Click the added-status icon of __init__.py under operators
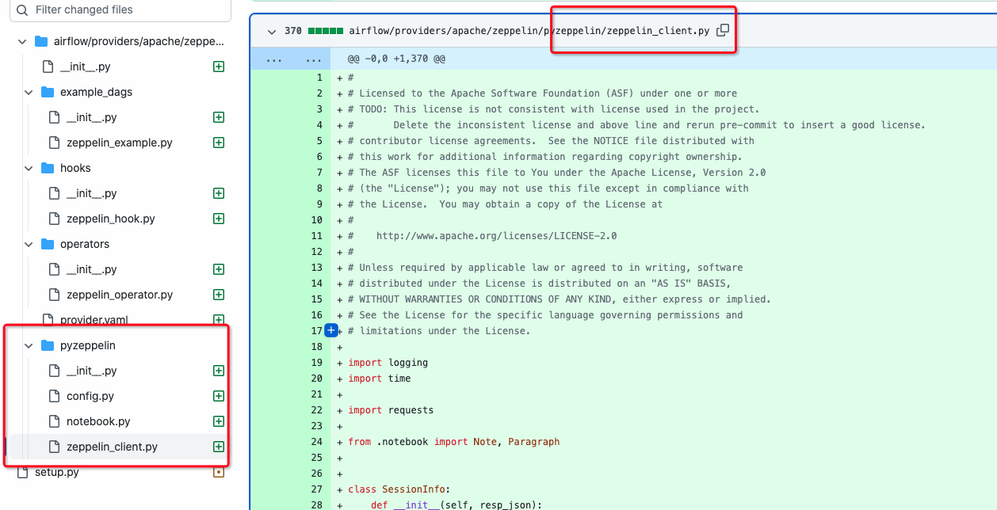The image size is (997, 510). click(219, 269)
